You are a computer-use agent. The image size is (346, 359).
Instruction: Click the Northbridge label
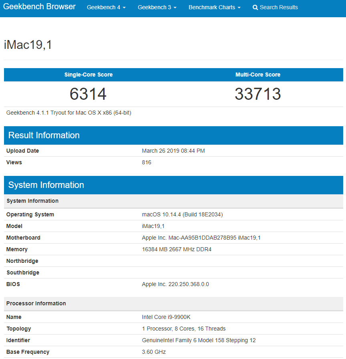(22, 261)
